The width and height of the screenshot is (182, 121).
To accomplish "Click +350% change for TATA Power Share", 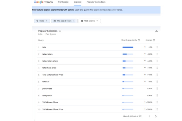I will (149, 102).
